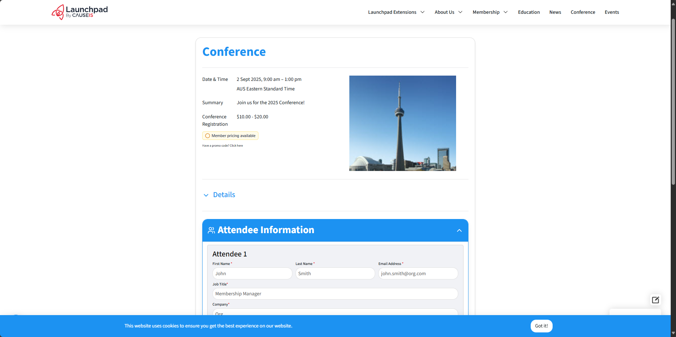Go to the Education menu item
The width and height of the screenshot is (676, 337).
point(529,12)
